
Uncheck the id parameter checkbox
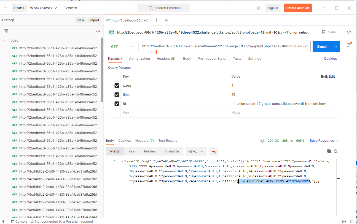[x=117, y=104]
